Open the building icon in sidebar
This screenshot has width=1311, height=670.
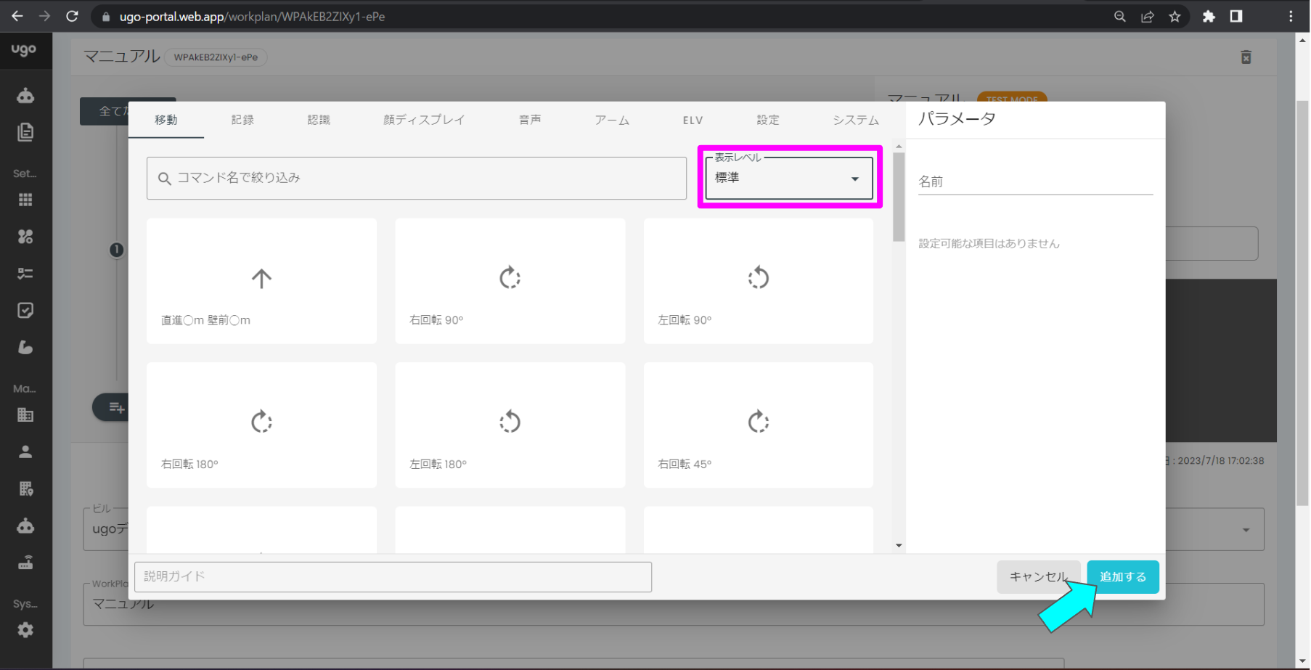[25, 415]
